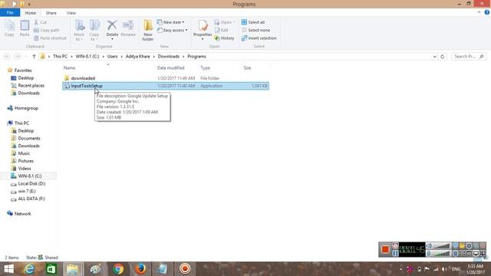
Task: Stop recording with red square button
Action: [x=385, y=249]
